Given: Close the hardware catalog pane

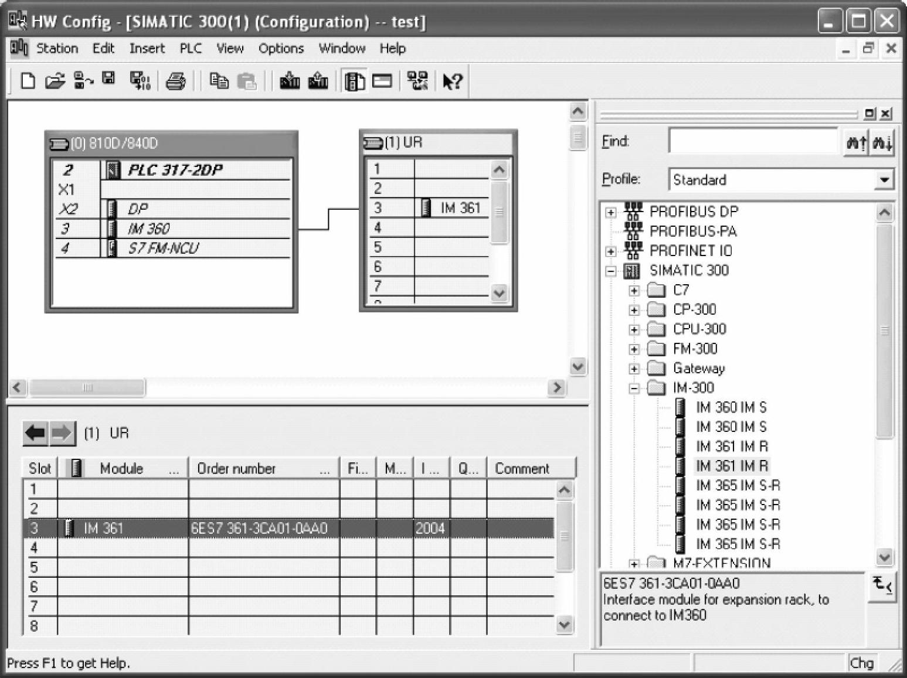Looking at the screenshot, I should (885, 113).
